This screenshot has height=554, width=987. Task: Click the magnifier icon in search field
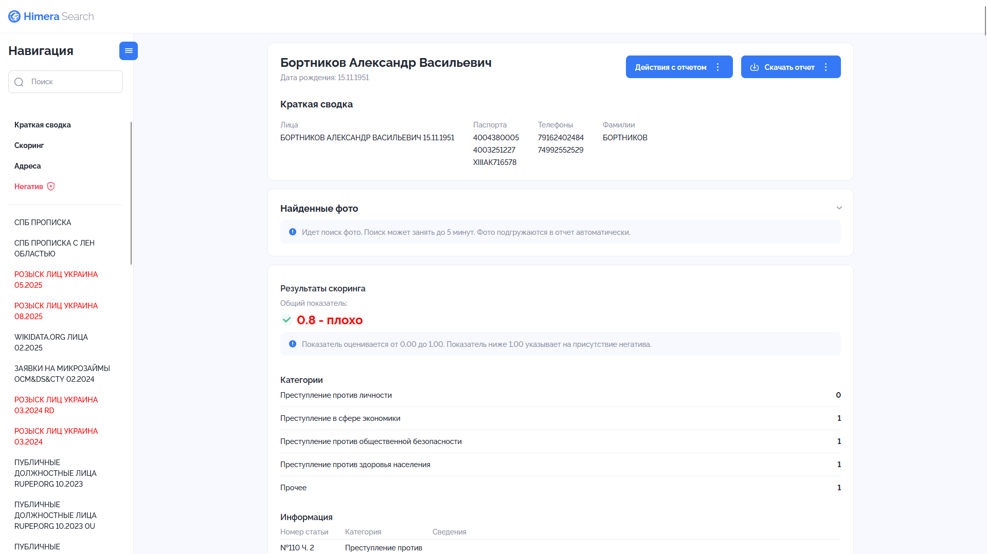click(19, 82)
